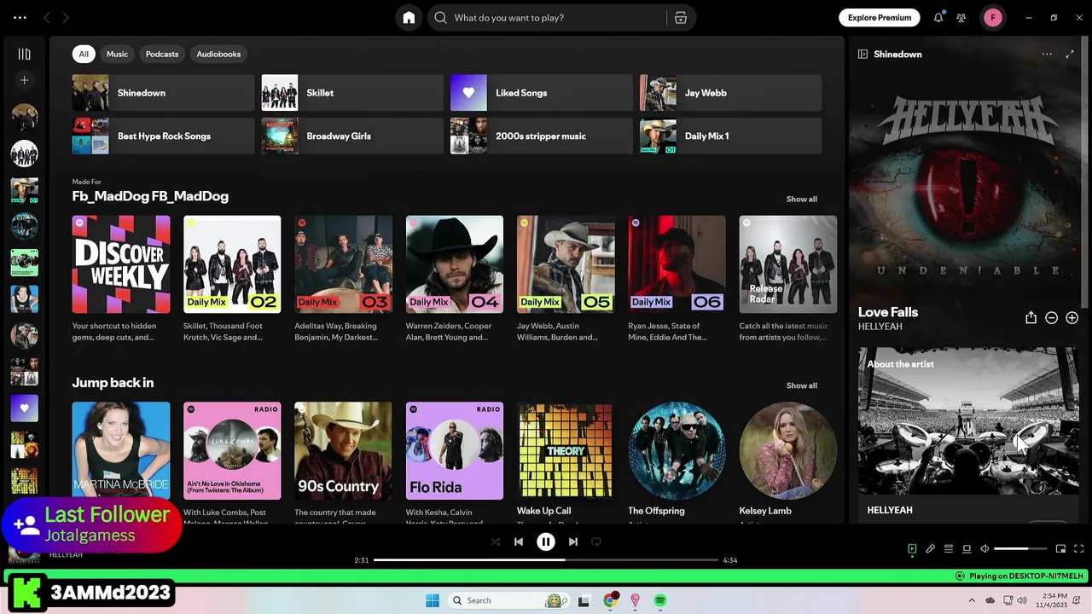Image resolution: width=1092 pixels, height=614 pixels.
Task: Toggle the Now Playing view button
Action: point(912,549)
